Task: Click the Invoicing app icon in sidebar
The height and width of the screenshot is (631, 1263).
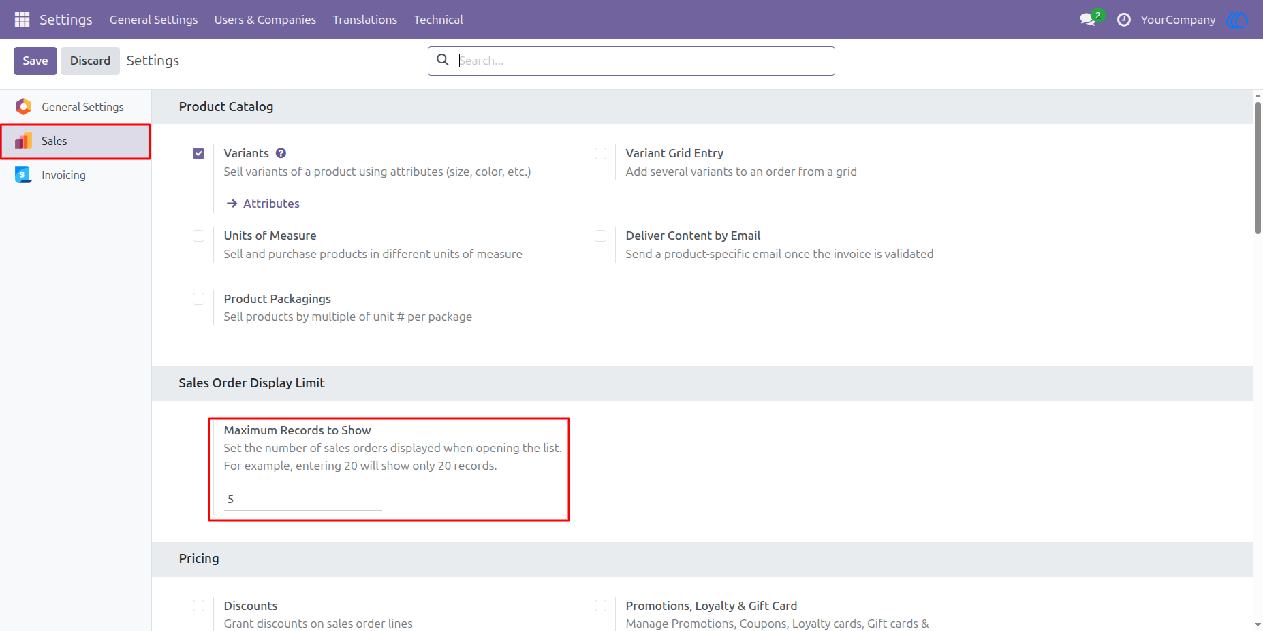Action: coord(24,175)
